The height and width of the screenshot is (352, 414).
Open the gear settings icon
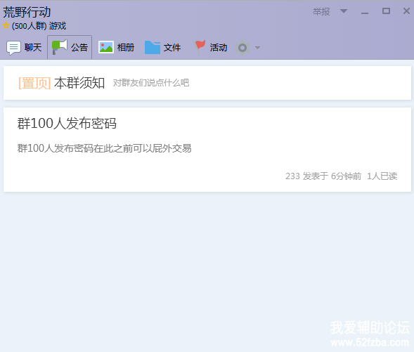pos(242,48)
